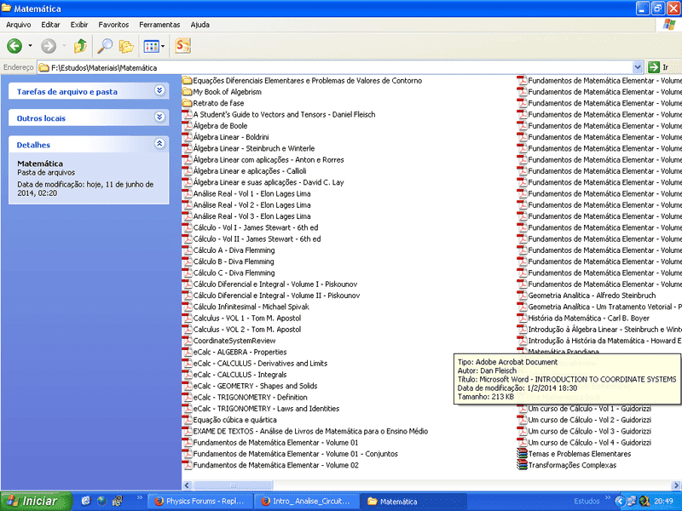Click the Back navigation arrow
Screen dimensions: 682x511
tap(14, 46)
